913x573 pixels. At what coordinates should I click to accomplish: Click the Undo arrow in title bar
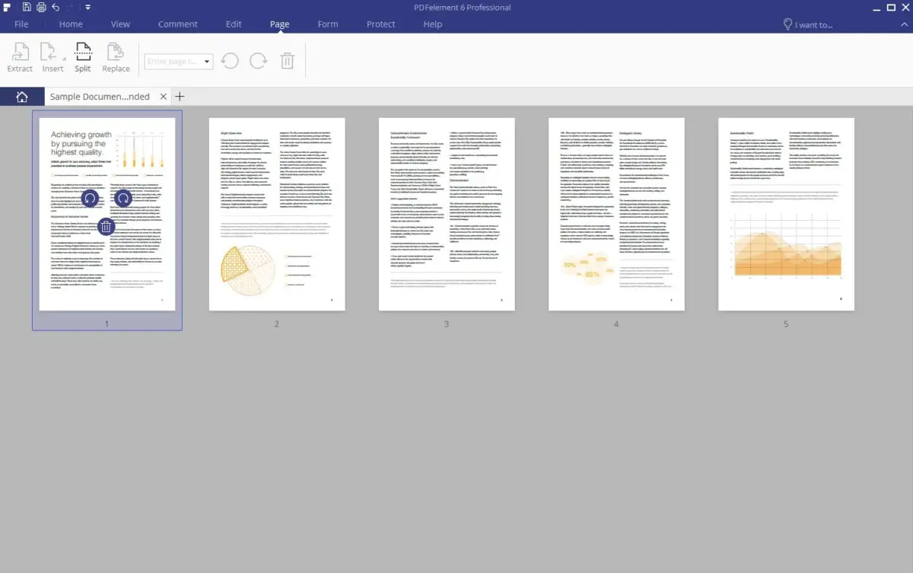coord(56,8)
